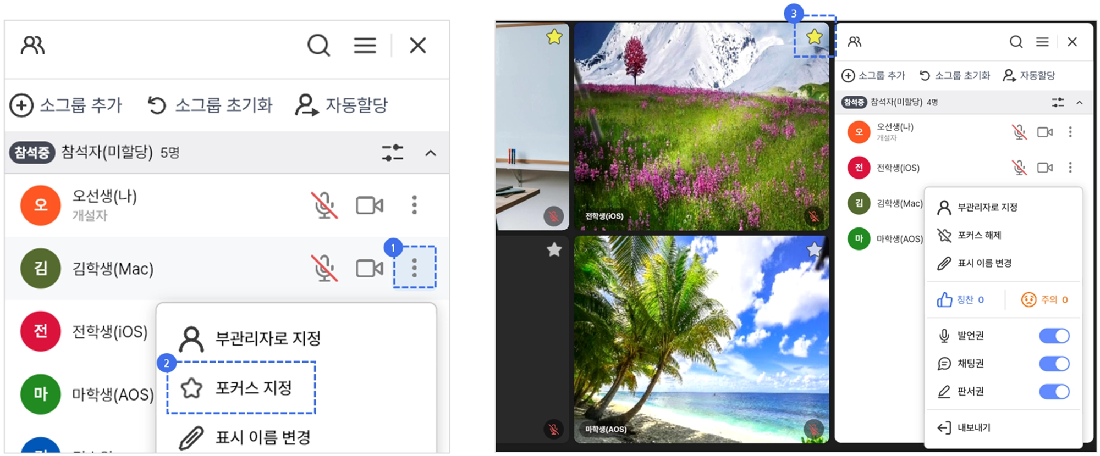Click the yellow focus star on the 전학생(iOS) video
Viewport: 1100px width, 456px height.
pos(815,37)
